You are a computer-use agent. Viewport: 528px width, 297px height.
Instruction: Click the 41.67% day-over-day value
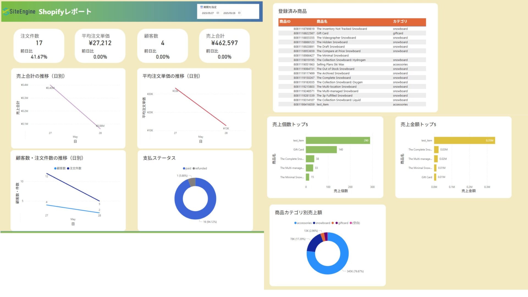[39, 57]
